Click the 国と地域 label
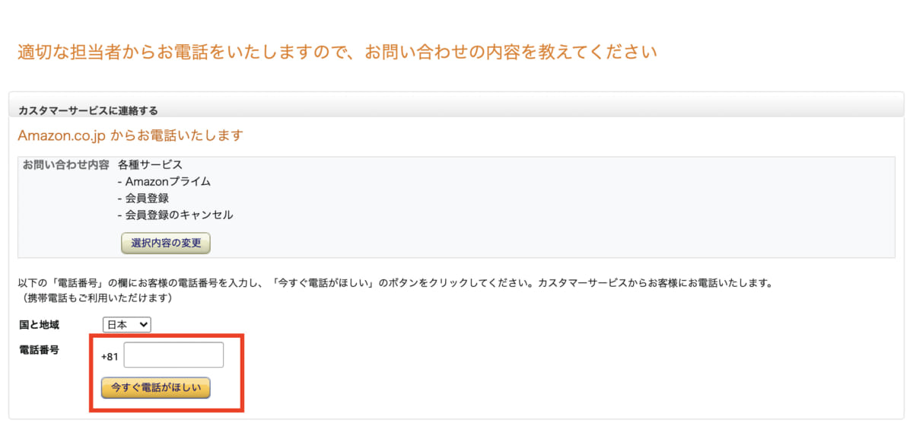The image size is (913, 433). (x=39, y=325)
